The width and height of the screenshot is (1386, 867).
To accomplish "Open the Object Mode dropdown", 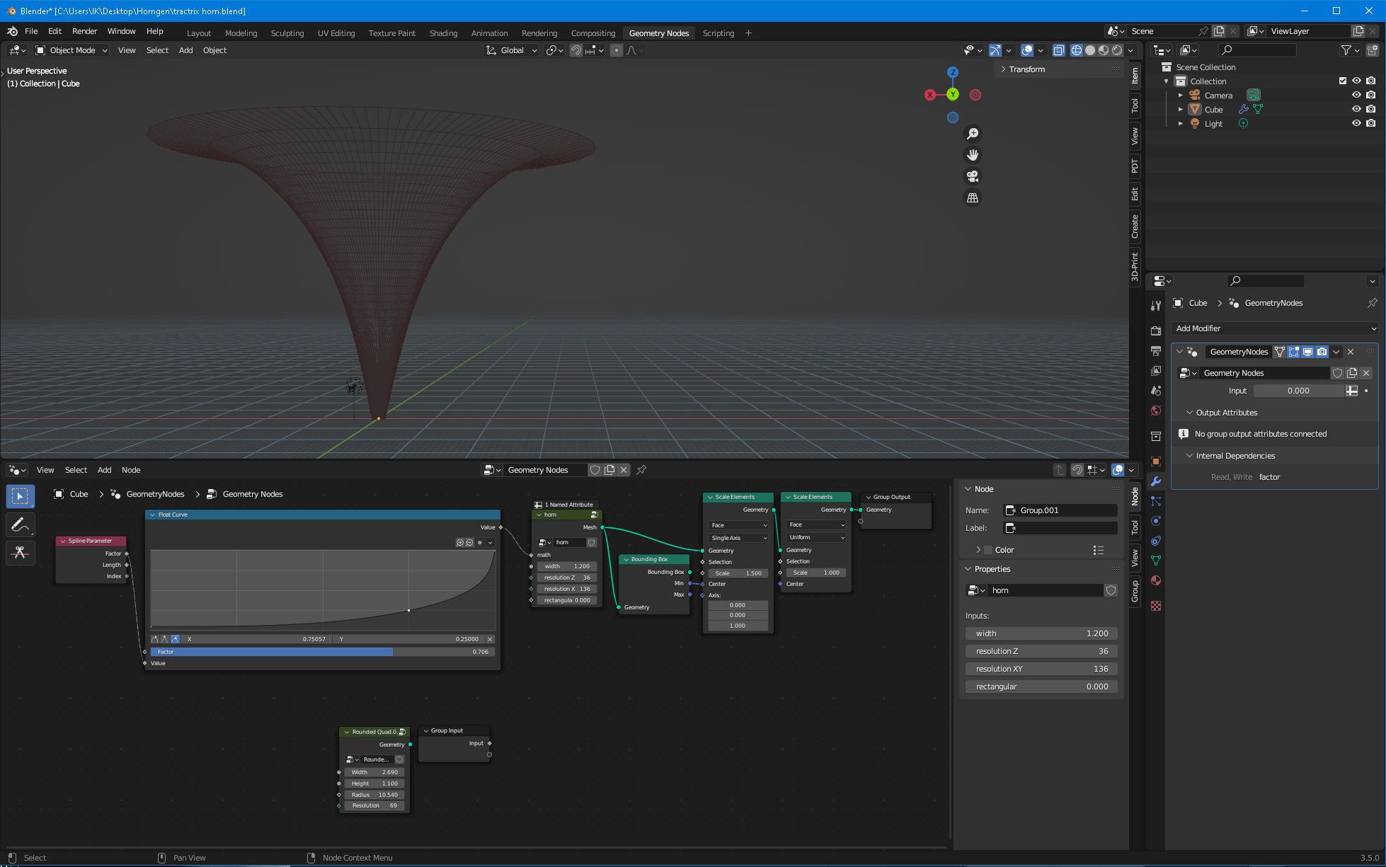I will point(71,50).
